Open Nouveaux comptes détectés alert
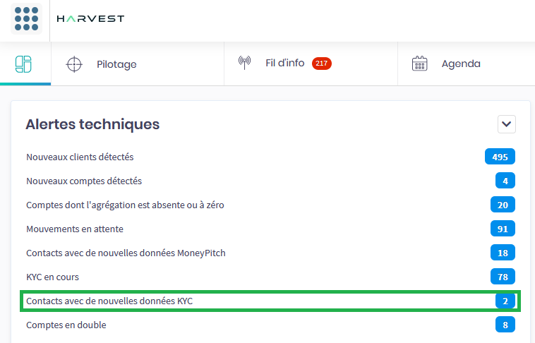This screenshot has height=343, width=535. (x=84, y=181)
